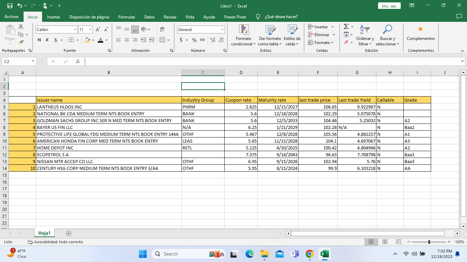The width and height of the screenshot is (467, 262).
Task: Click the Inic. ses. sign-in button
Action: coord(389,6)
